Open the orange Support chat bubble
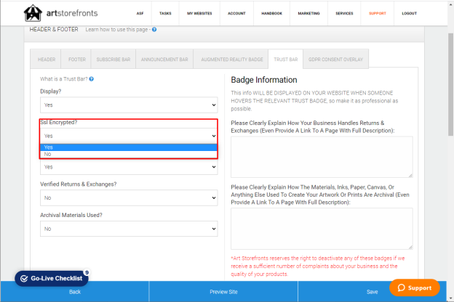Viewport: 454px width, 302px height. pos(415,287)
